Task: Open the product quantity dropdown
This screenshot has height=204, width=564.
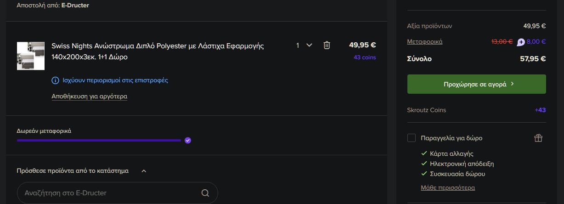Action: (x=304, y=45)
